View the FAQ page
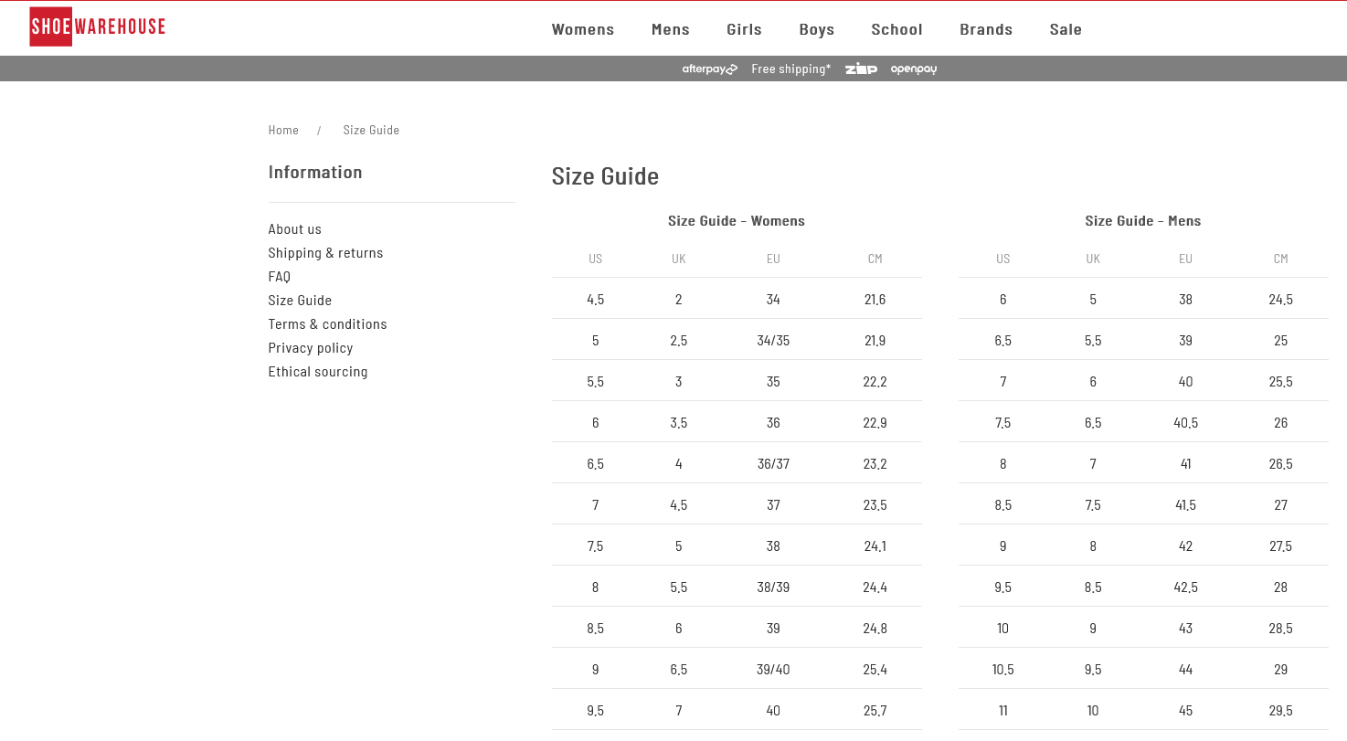 [x=280, y=277]
